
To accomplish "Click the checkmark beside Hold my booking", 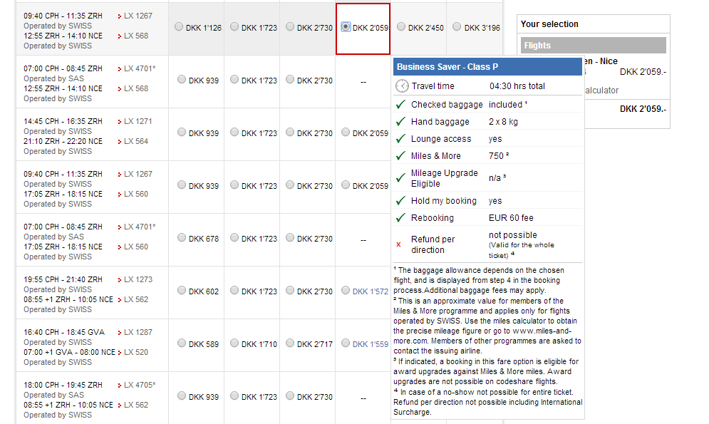I will click(401, 201).
